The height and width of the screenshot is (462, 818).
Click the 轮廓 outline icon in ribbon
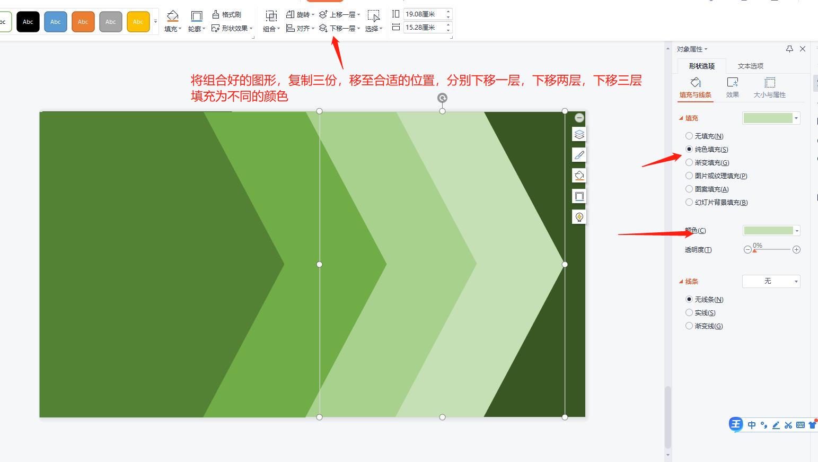pos(196,16)
